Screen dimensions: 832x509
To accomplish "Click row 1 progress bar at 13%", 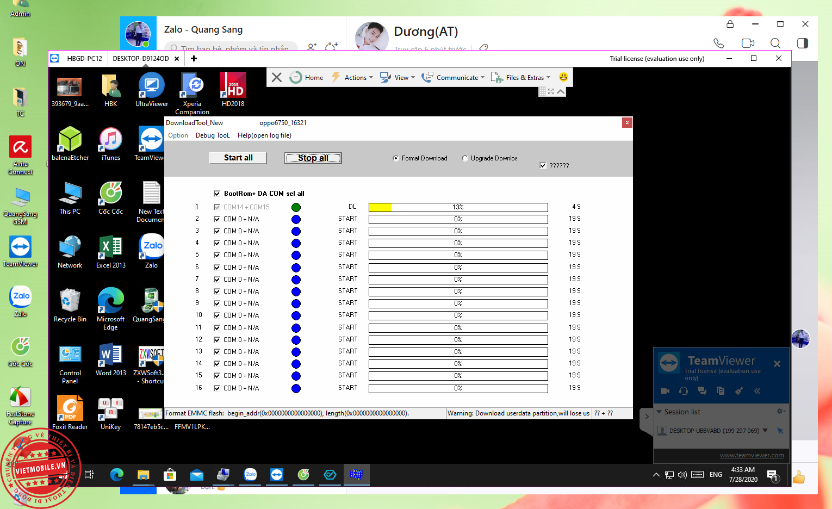I will pyautogui.click(x=458, y=207).
